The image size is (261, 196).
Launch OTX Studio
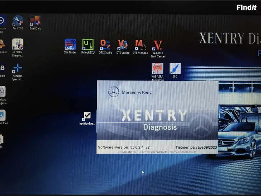105,45
